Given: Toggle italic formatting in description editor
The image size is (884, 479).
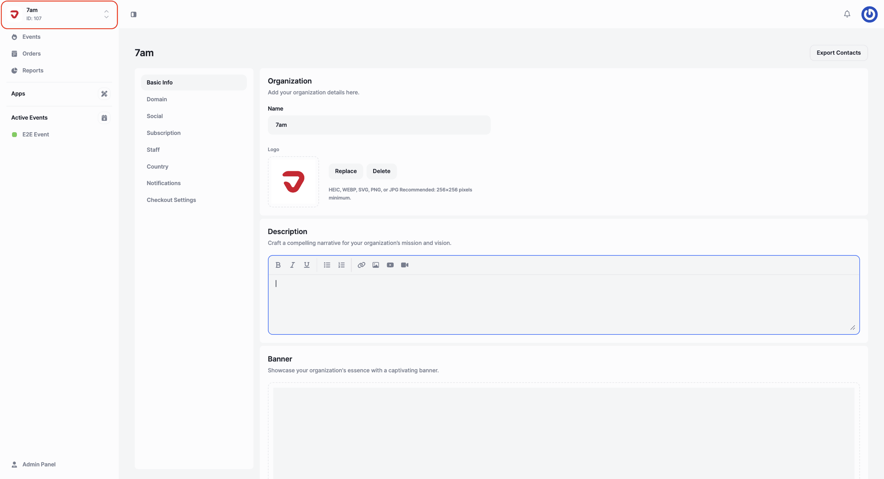Looking at the screenshot, I should click(292, 265).
